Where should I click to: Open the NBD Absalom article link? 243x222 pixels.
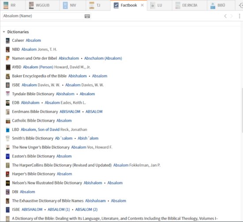[x=29, y=49]
